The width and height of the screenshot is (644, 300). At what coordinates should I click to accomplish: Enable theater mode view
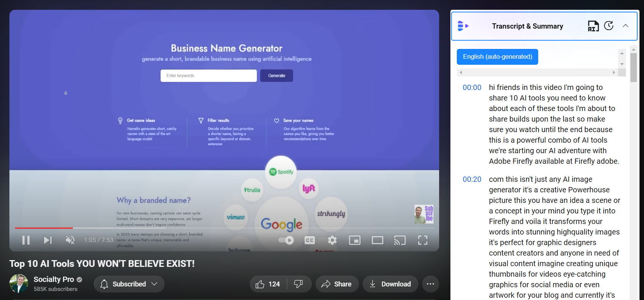tap(377, 240)
